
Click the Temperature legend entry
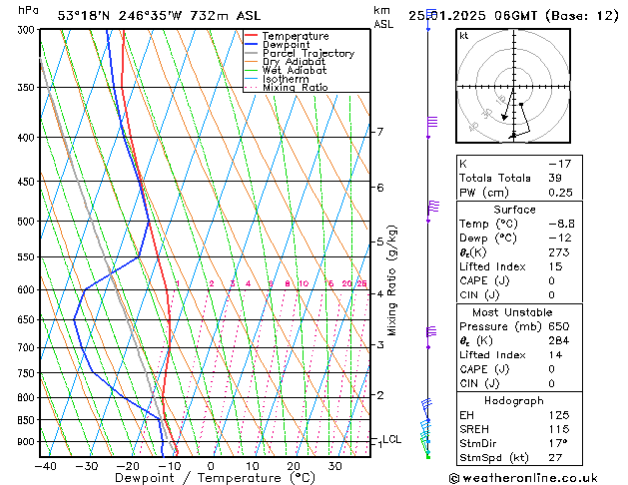pos(296,36)
